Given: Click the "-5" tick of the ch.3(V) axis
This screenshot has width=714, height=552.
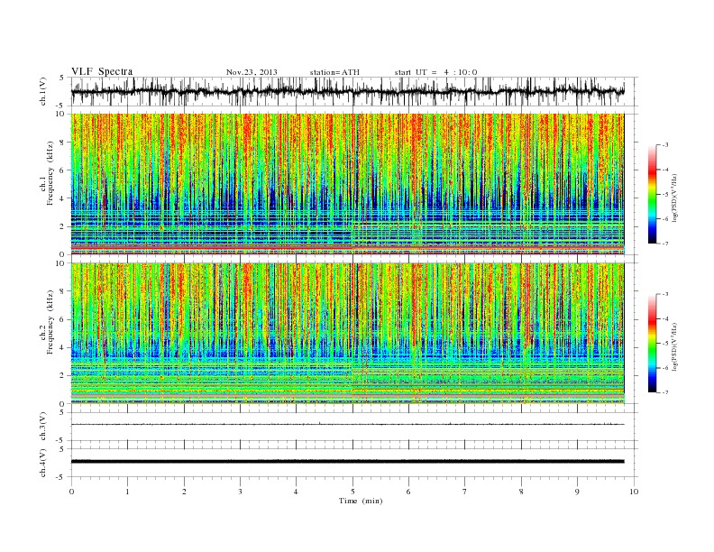Looking at the screenshot, I should [x=61, y=441].
